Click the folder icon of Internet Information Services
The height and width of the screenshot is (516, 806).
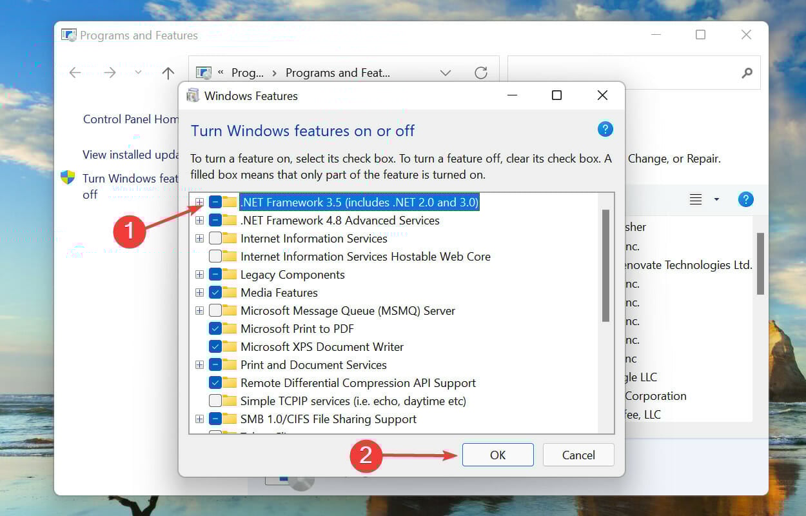point(230,238)
